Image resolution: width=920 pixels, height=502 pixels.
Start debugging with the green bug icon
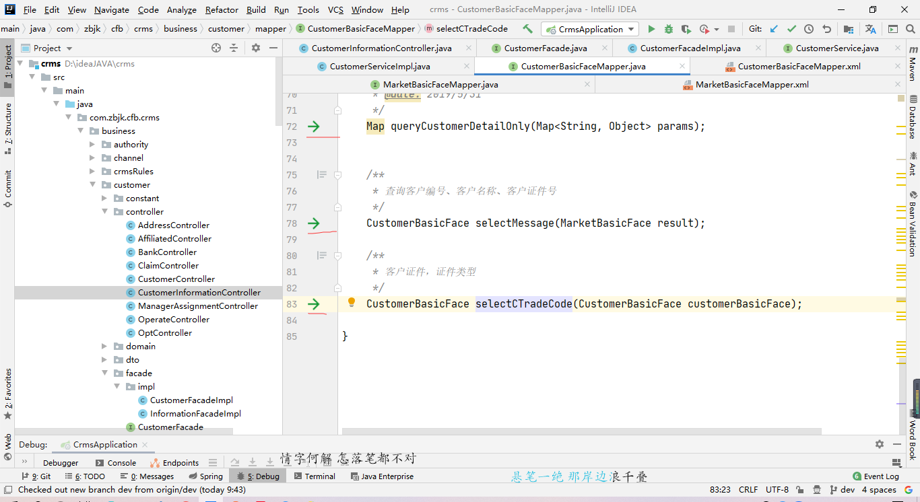click(669, 29)
